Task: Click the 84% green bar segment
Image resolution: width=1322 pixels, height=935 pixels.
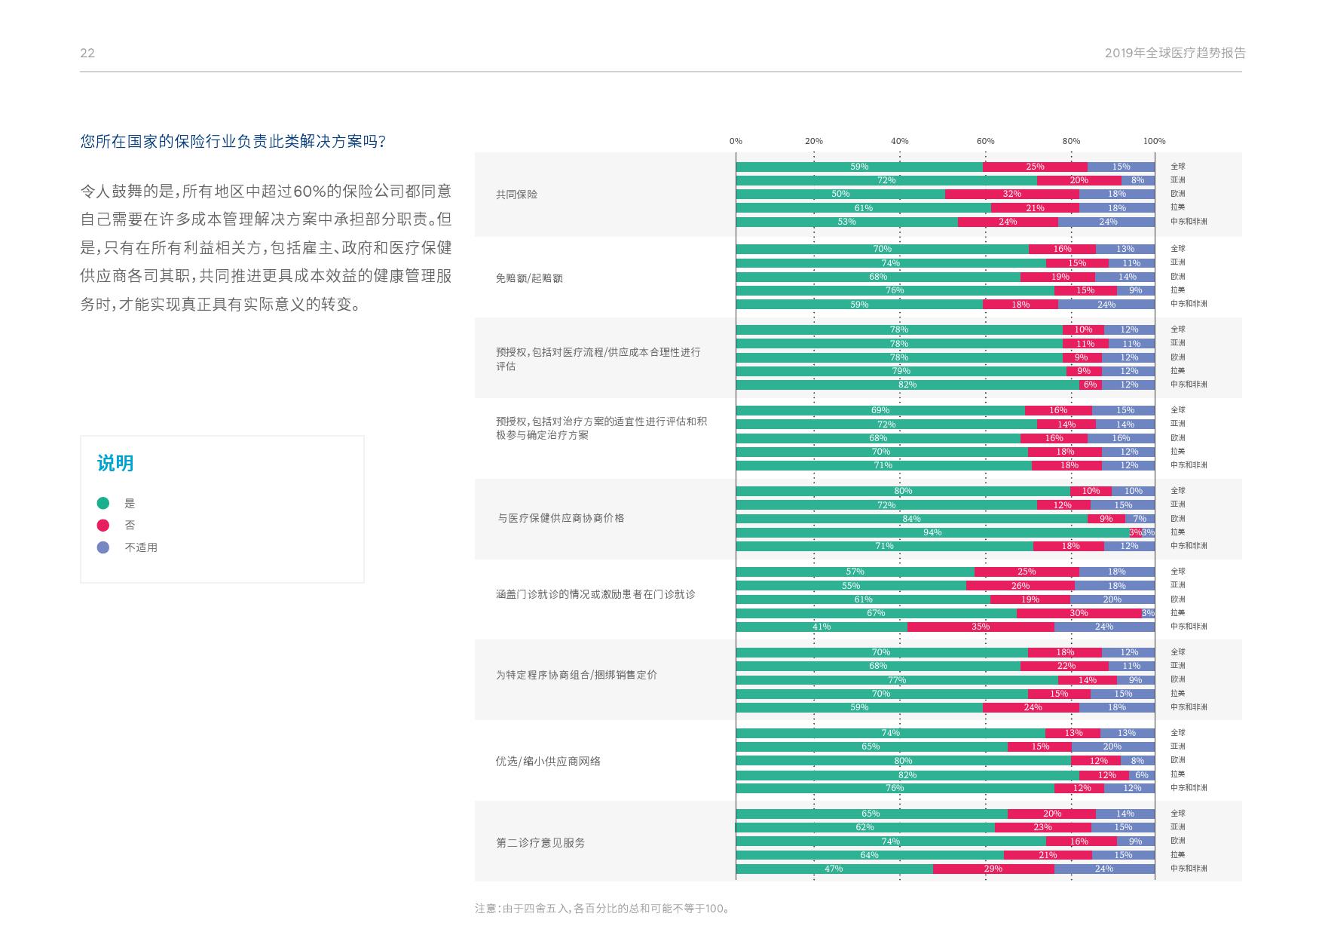Action: coord(911,519)
